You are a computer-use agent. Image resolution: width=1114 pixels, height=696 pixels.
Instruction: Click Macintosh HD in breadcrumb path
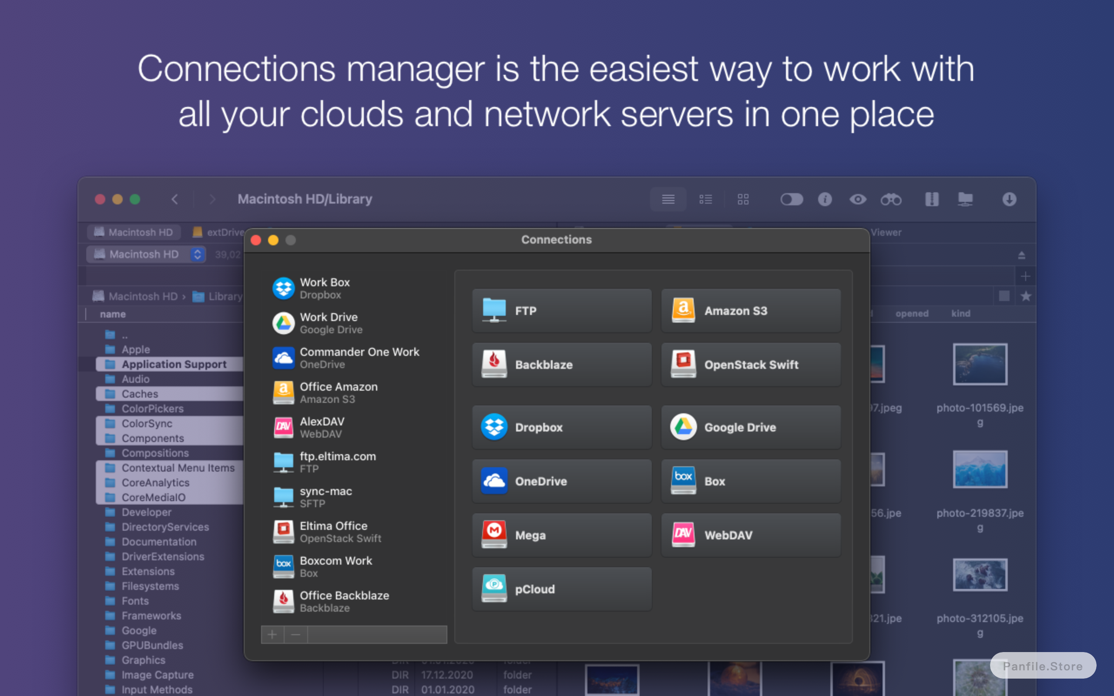tap(135, 296)
